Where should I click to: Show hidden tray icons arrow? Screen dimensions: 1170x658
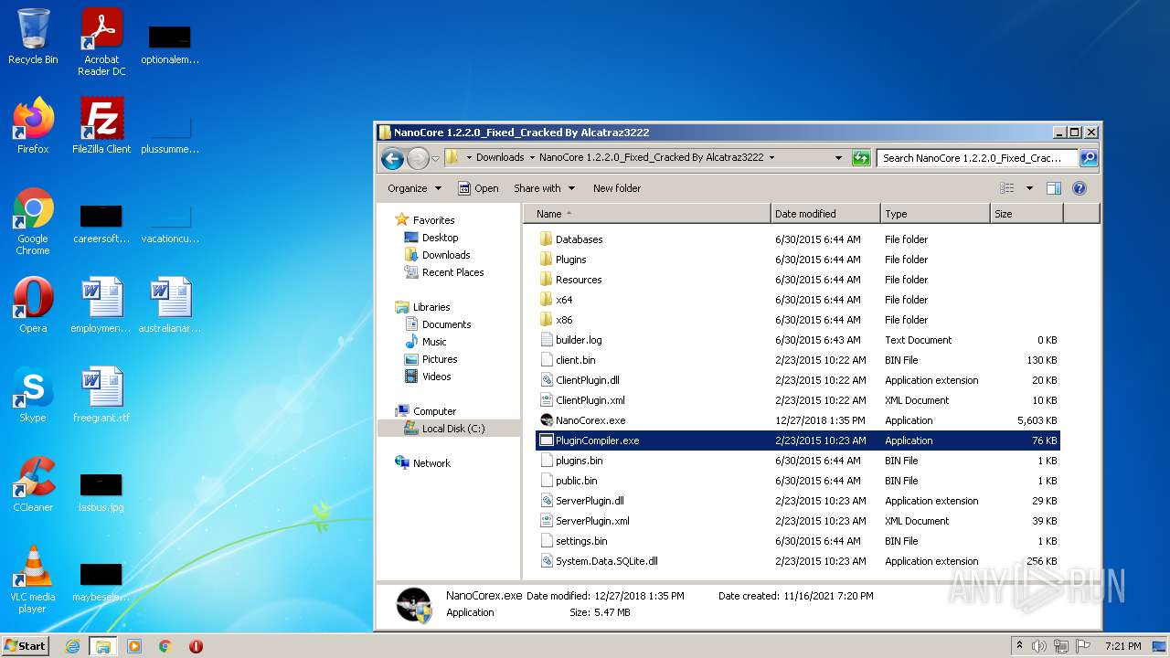tap(1019, 646)
